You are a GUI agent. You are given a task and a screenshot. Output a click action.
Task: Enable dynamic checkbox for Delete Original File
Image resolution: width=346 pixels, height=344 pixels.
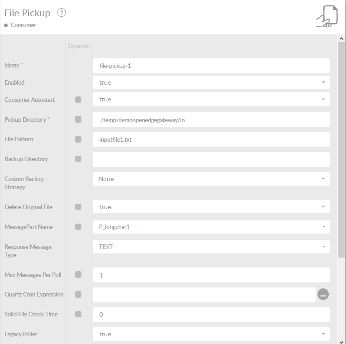pyautogui.click(x=78, y=207)
